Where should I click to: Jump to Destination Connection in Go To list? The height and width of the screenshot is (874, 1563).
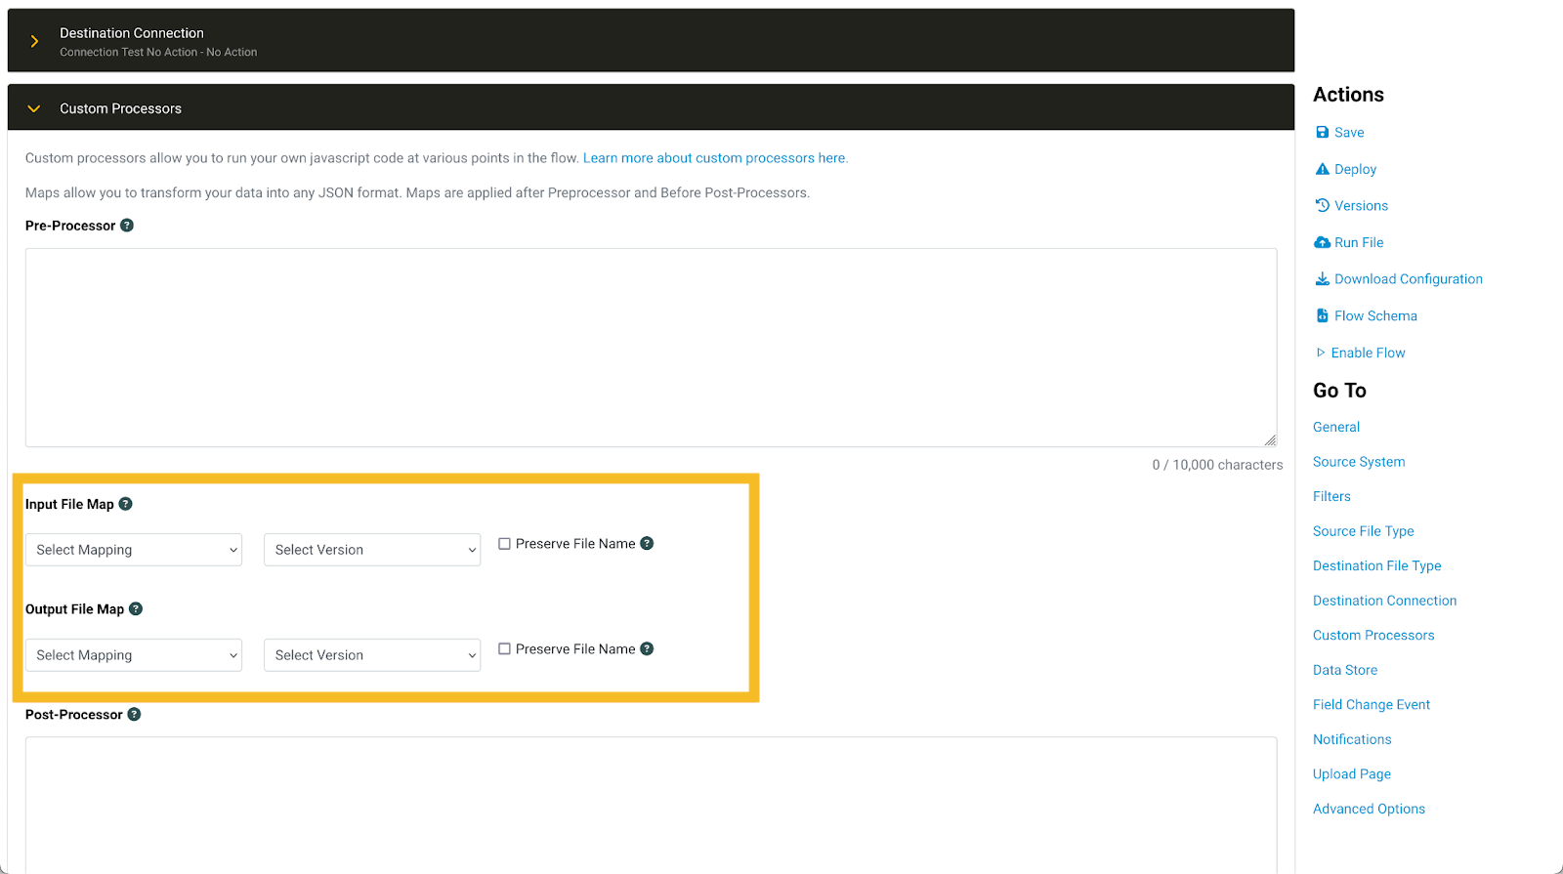click(1385, 601)
